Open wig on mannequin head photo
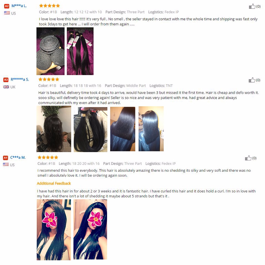The height and width of the screenshot is (265, 265). click(54, 129)
